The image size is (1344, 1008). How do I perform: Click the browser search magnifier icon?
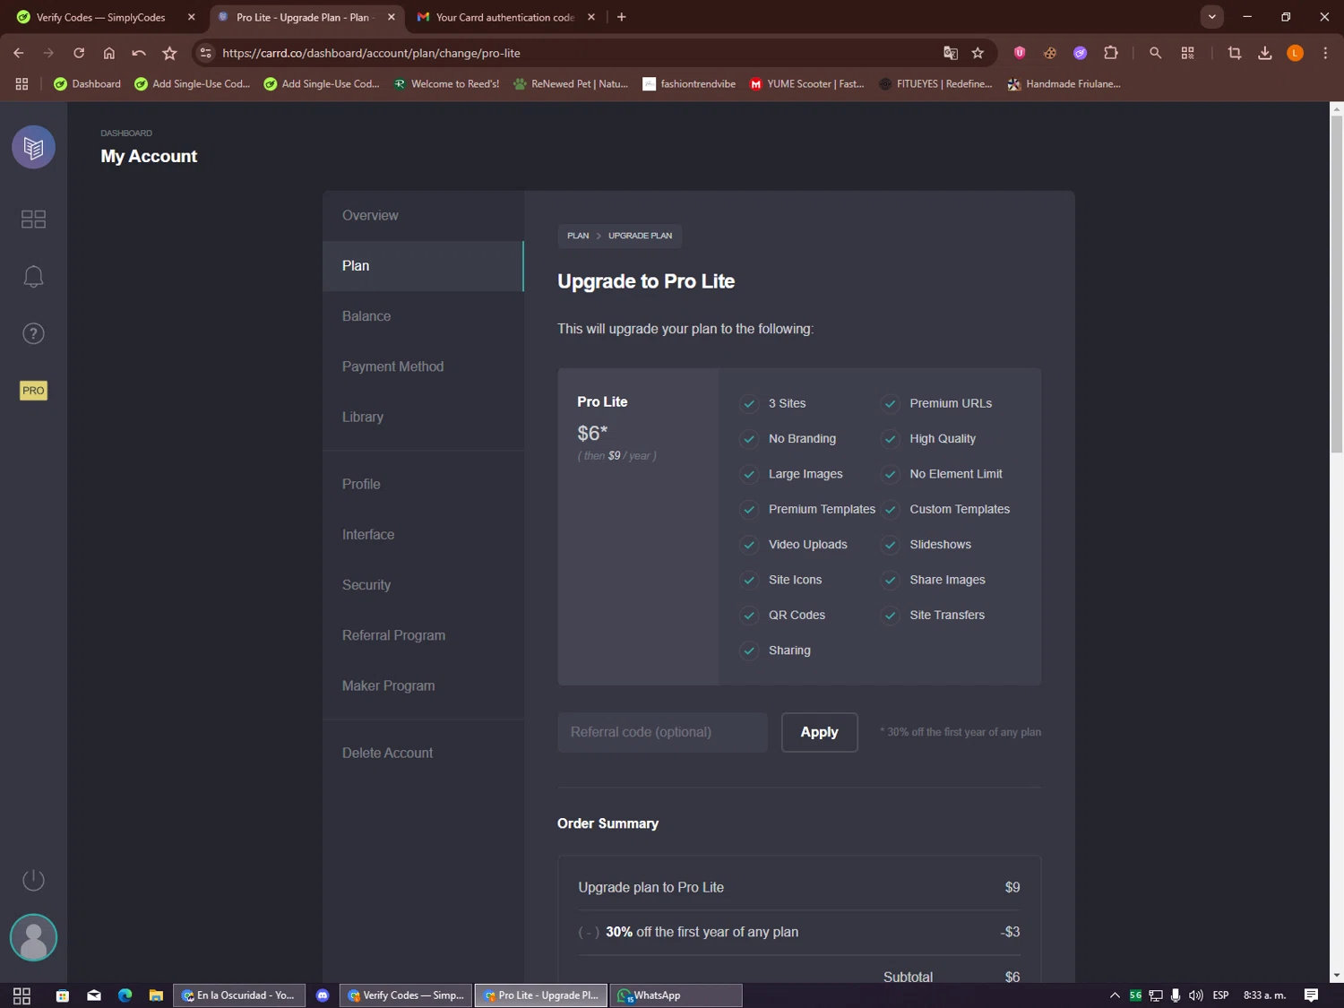1156,53
